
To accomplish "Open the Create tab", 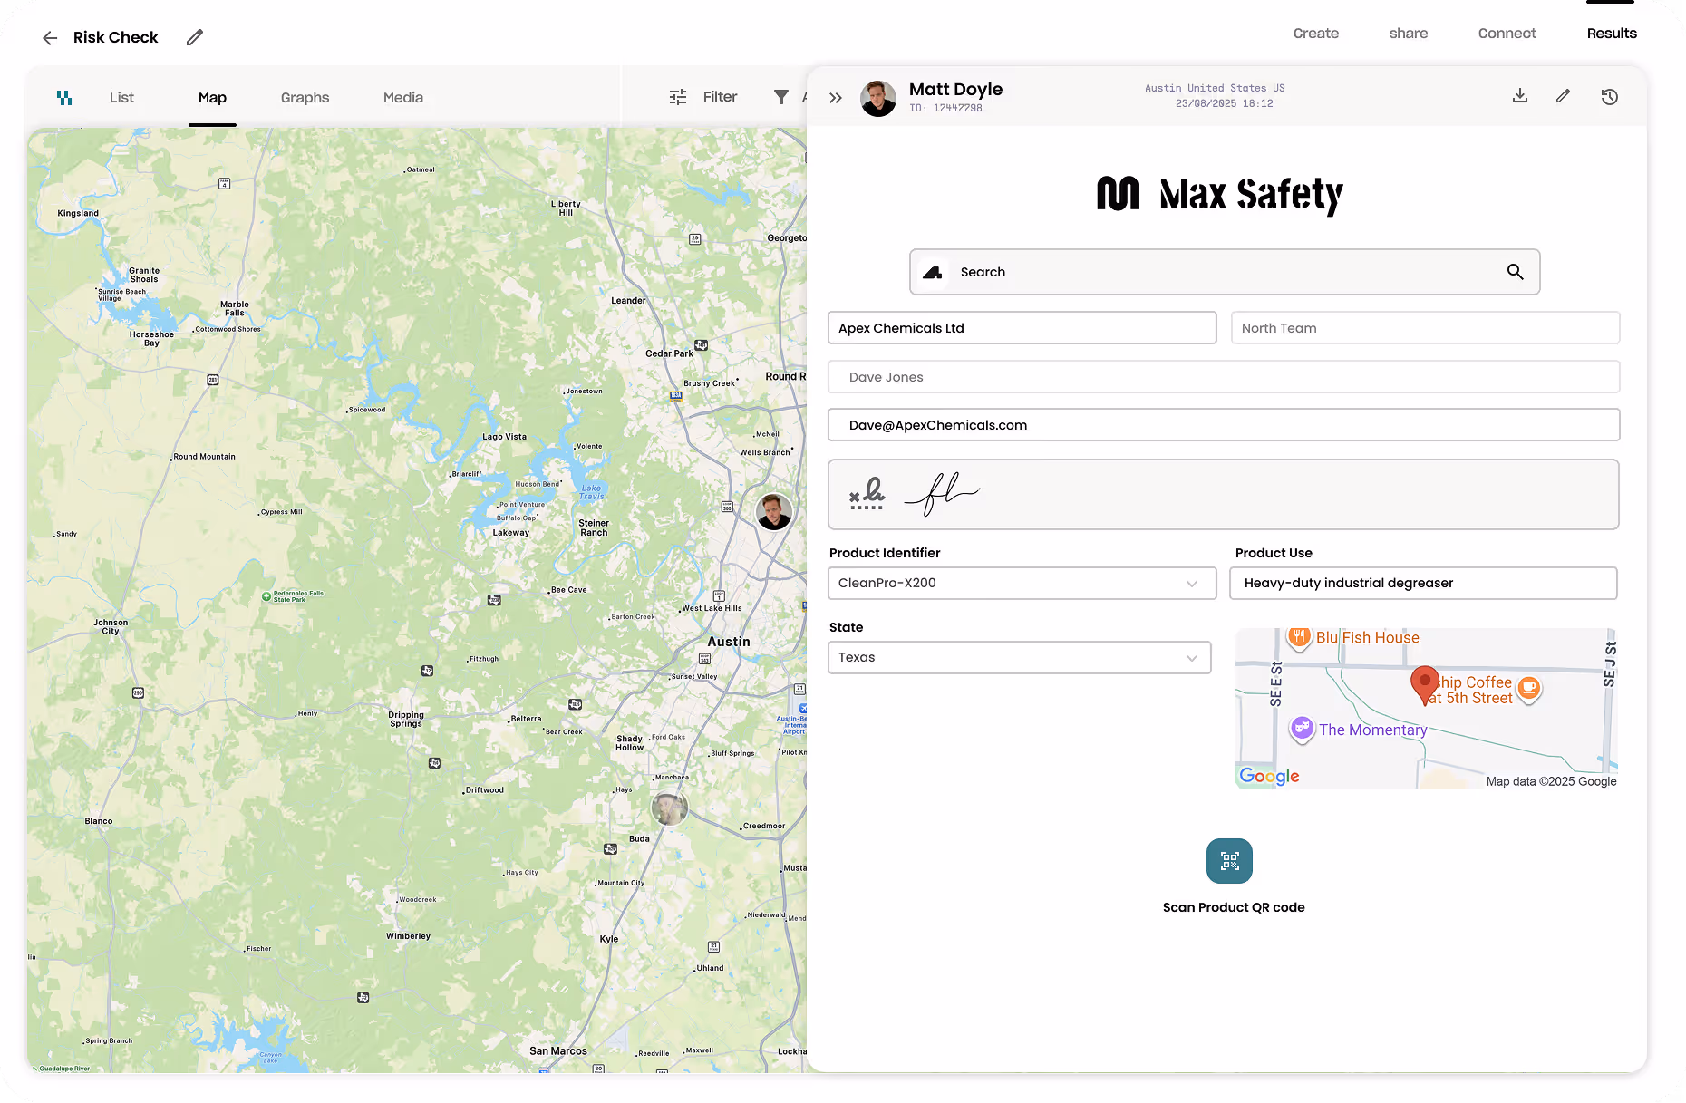I will pyautogui.click(x=1315, y=34).
